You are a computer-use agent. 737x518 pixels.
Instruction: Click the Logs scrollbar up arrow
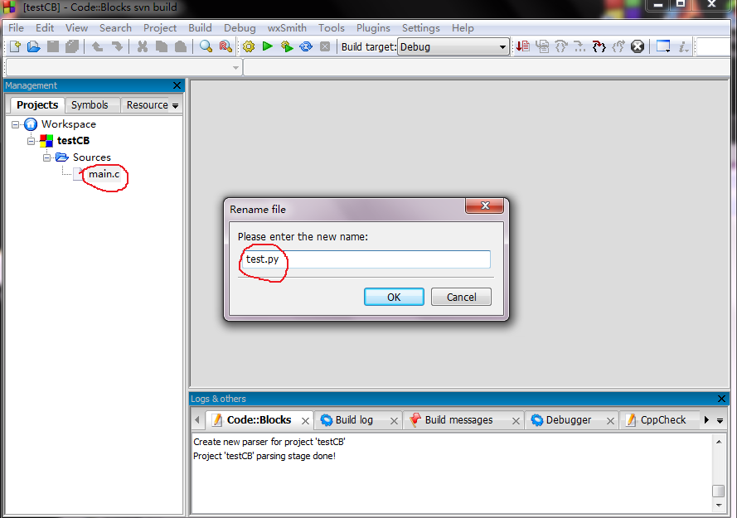[719, 442]
